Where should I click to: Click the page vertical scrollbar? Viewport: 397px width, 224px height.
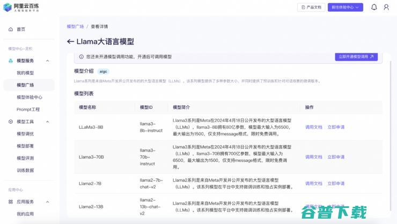click(391, 135)
